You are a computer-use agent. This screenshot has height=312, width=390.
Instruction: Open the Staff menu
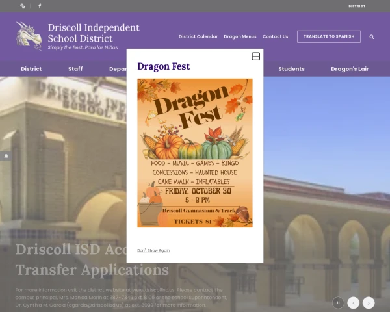(x=75, y=69)
